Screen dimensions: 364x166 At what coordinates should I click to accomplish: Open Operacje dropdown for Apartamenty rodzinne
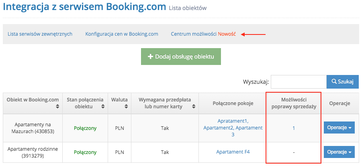(x=339, y=152)
